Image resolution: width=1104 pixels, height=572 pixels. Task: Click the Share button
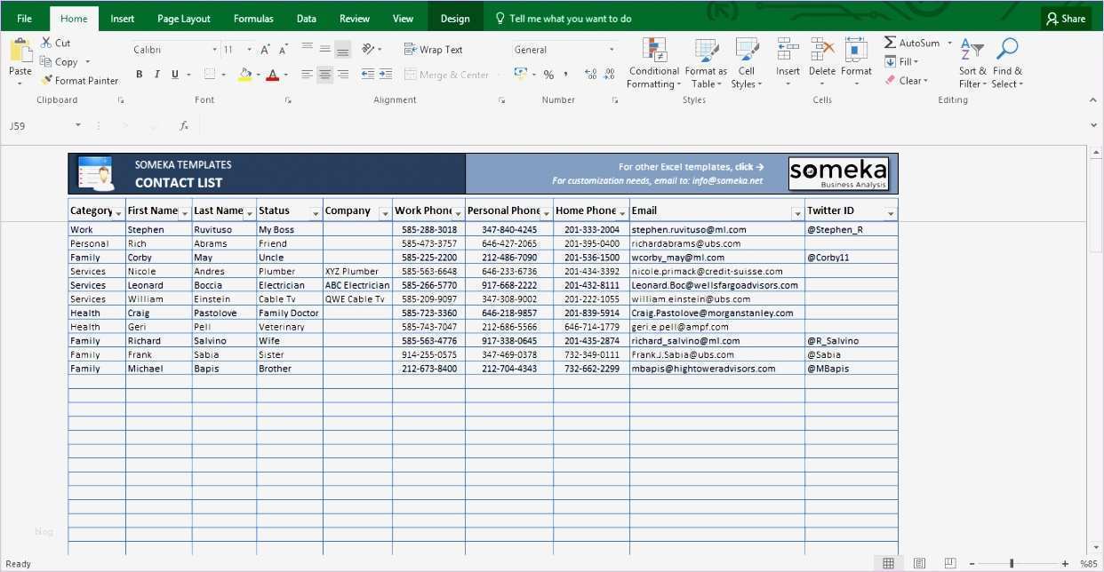tap(1065, 18)
